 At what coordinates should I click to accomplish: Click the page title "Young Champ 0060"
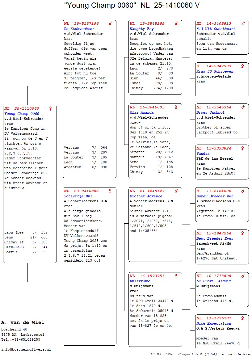pos(100,5)
